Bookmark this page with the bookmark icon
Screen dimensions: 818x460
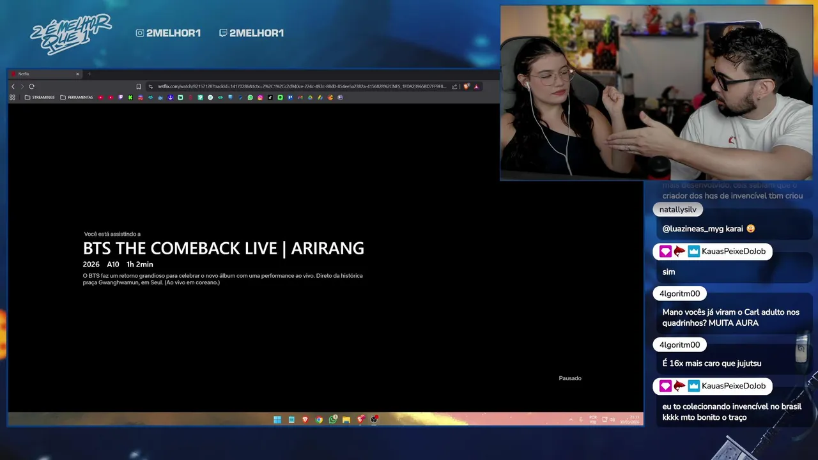coord(139,86)
